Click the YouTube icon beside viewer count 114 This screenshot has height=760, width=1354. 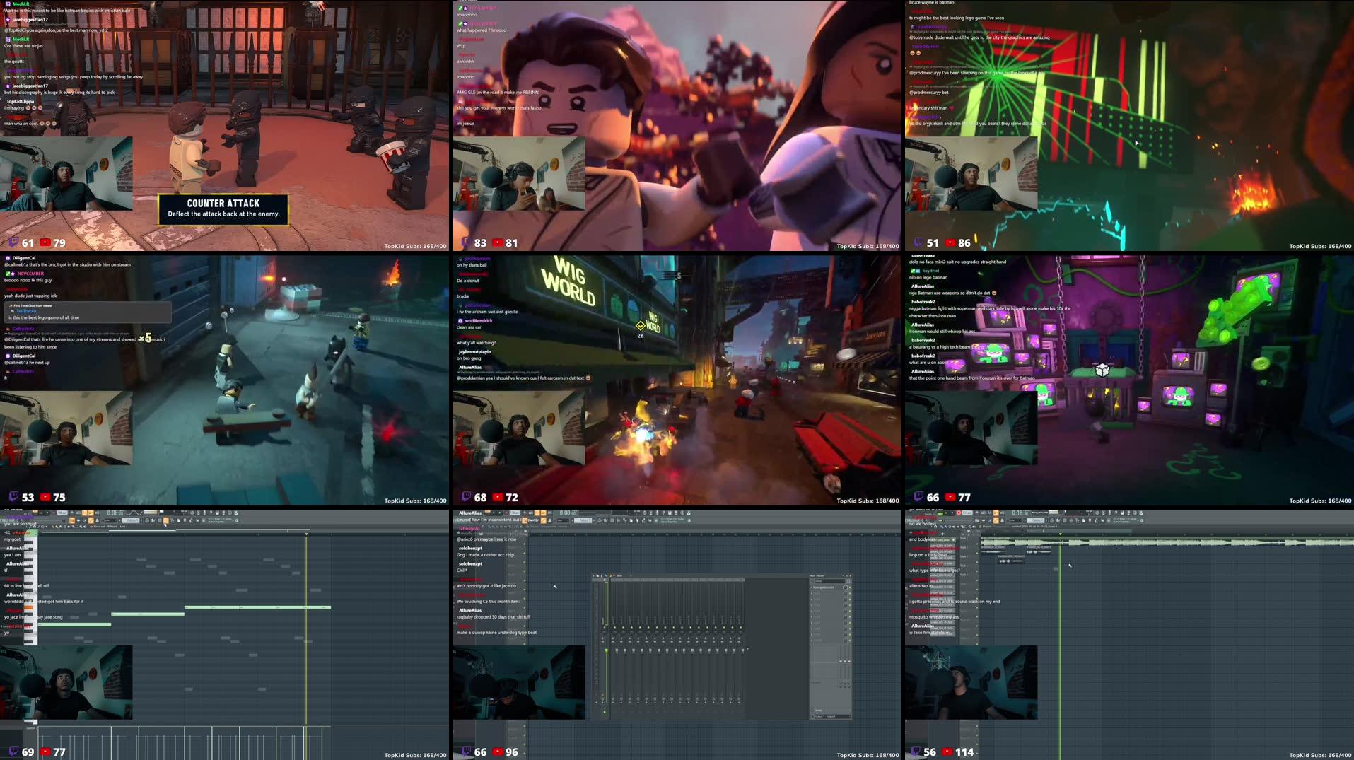(947, 752)
